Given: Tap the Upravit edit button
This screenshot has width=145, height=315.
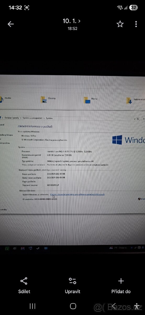Looking at the screenshot, I should coord(72,286).
